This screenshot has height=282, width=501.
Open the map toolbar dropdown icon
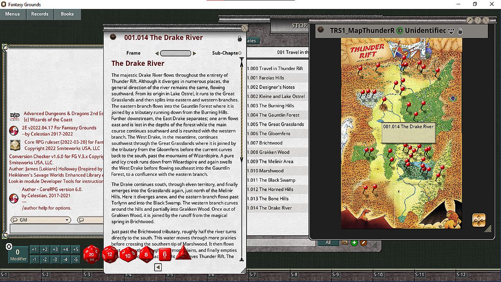pyautogui.click(x=451, y=31)
